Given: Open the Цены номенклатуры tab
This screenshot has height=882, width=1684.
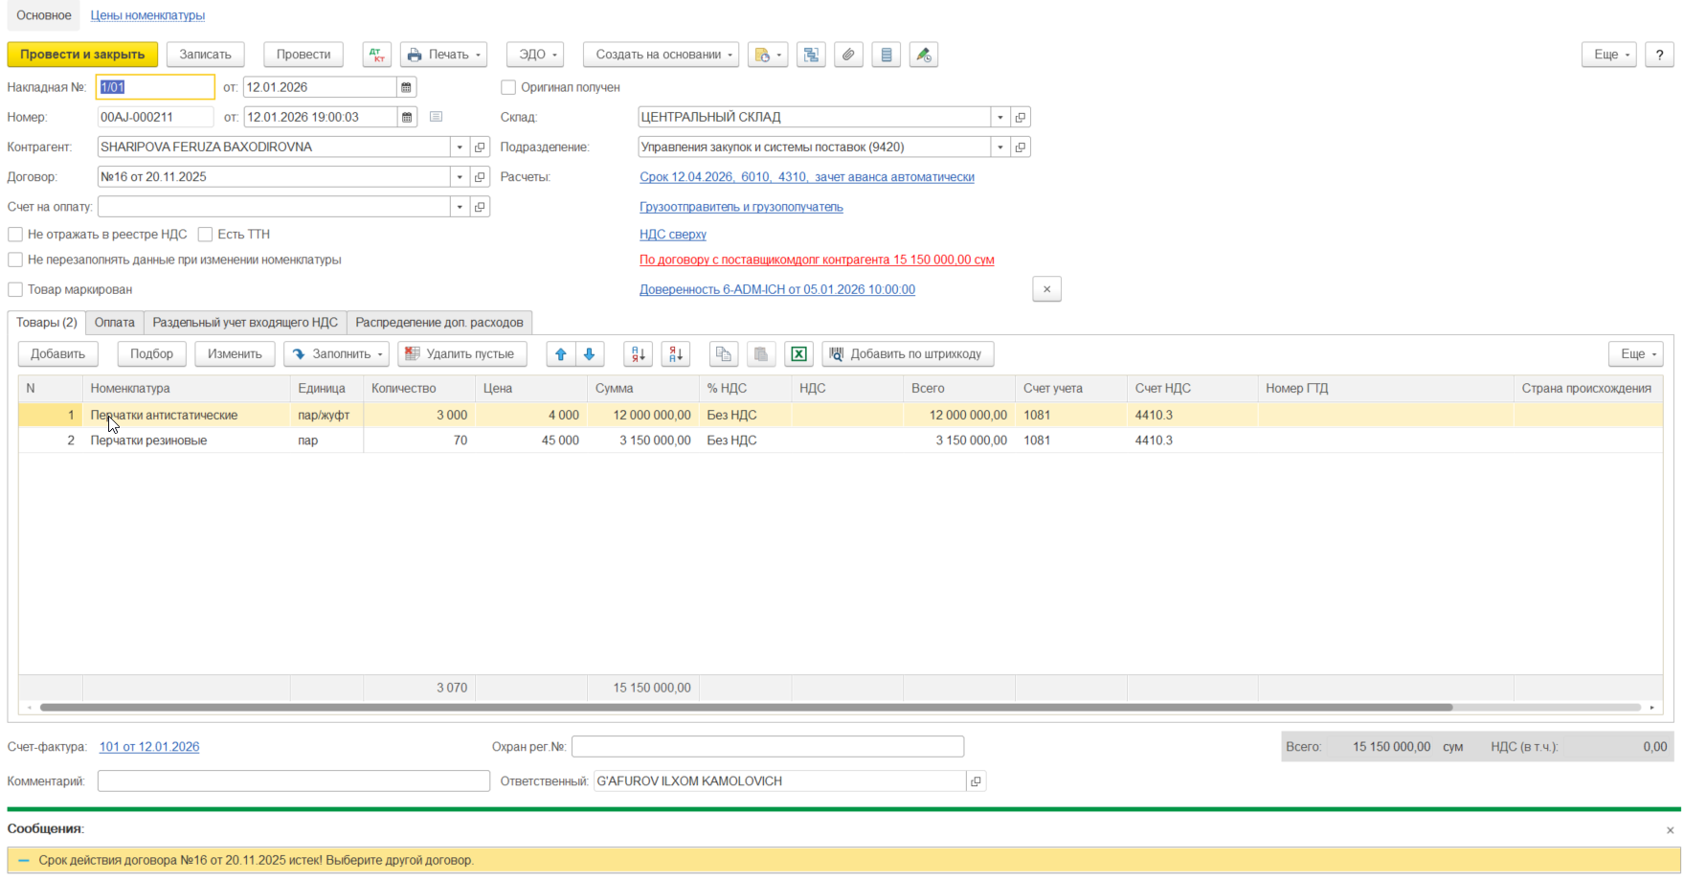Looking at the screenshot, I should click(x=147, y=15).
